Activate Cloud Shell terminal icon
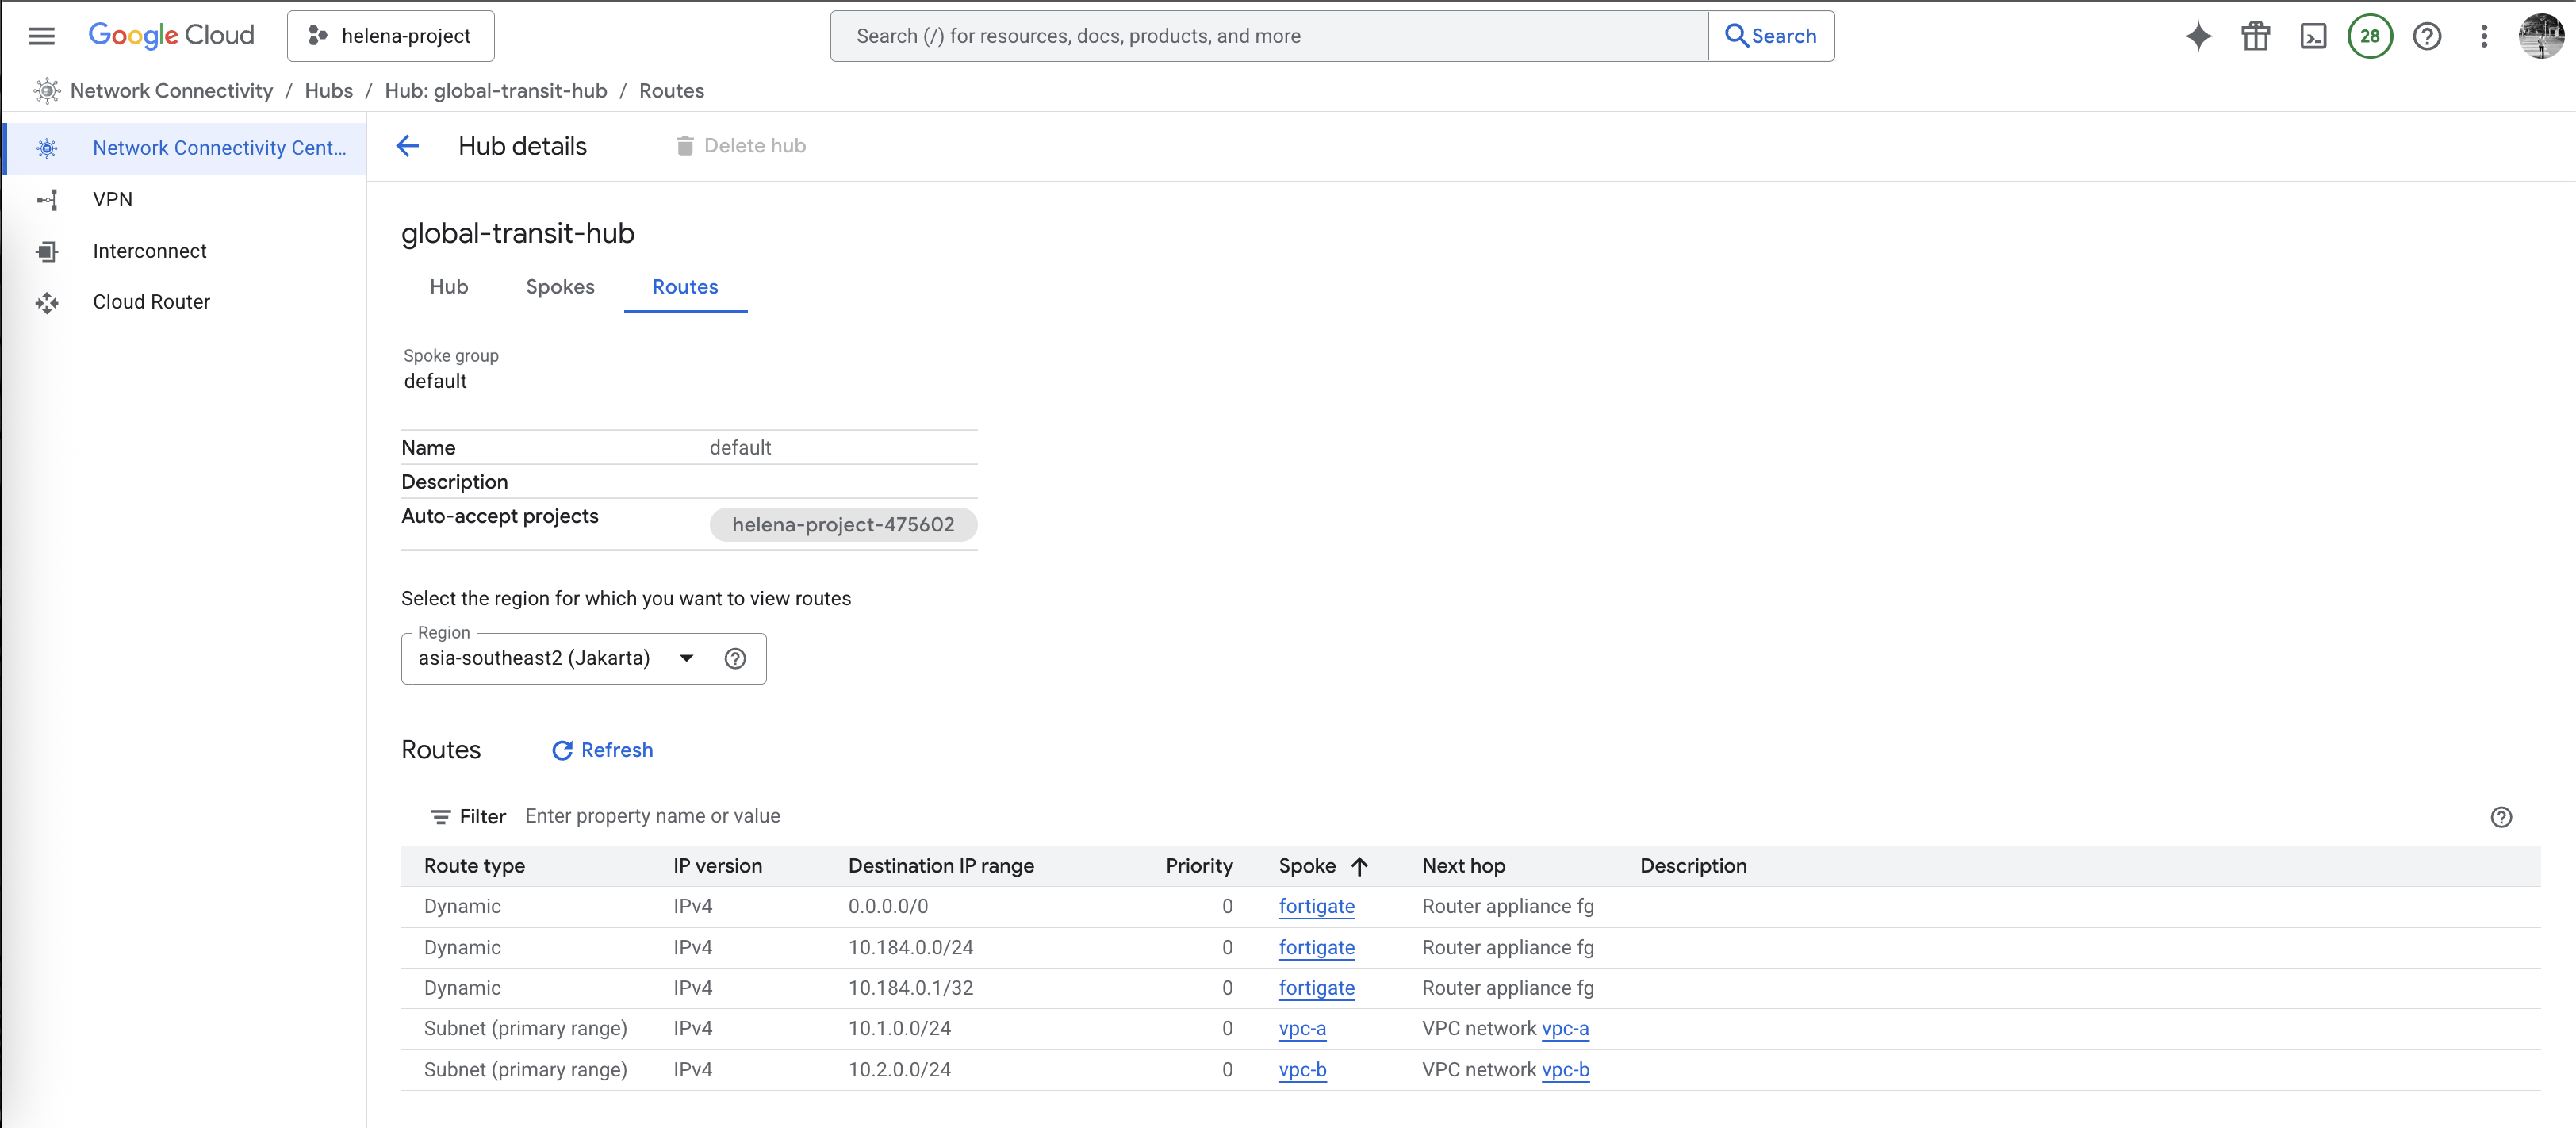The width and height of the screenshot is (2576, 1128). [2313, 36]
